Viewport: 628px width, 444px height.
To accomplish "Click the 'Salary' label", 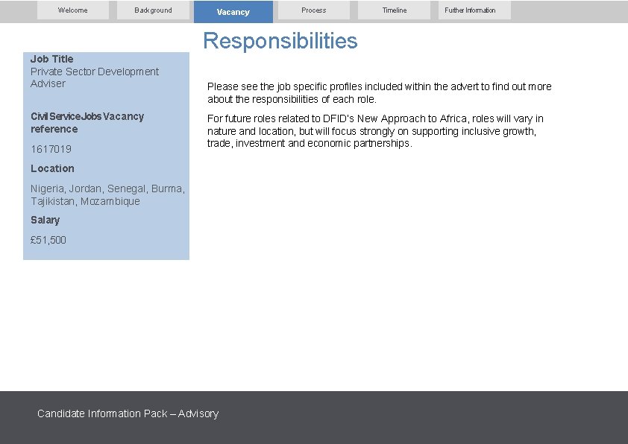I will [45, 220].
